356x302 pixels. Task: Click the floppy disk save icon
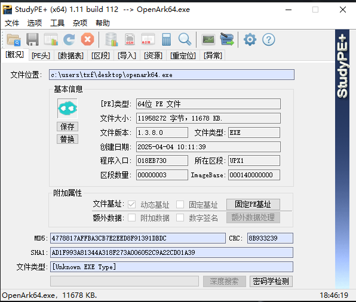(32, 39)
